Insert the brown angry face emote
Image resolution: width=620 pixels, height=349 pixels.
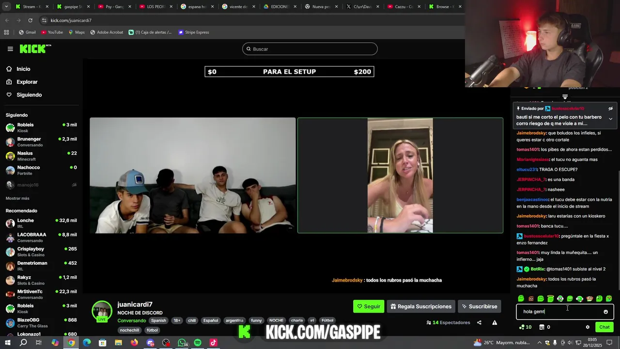tap(531, 299)
